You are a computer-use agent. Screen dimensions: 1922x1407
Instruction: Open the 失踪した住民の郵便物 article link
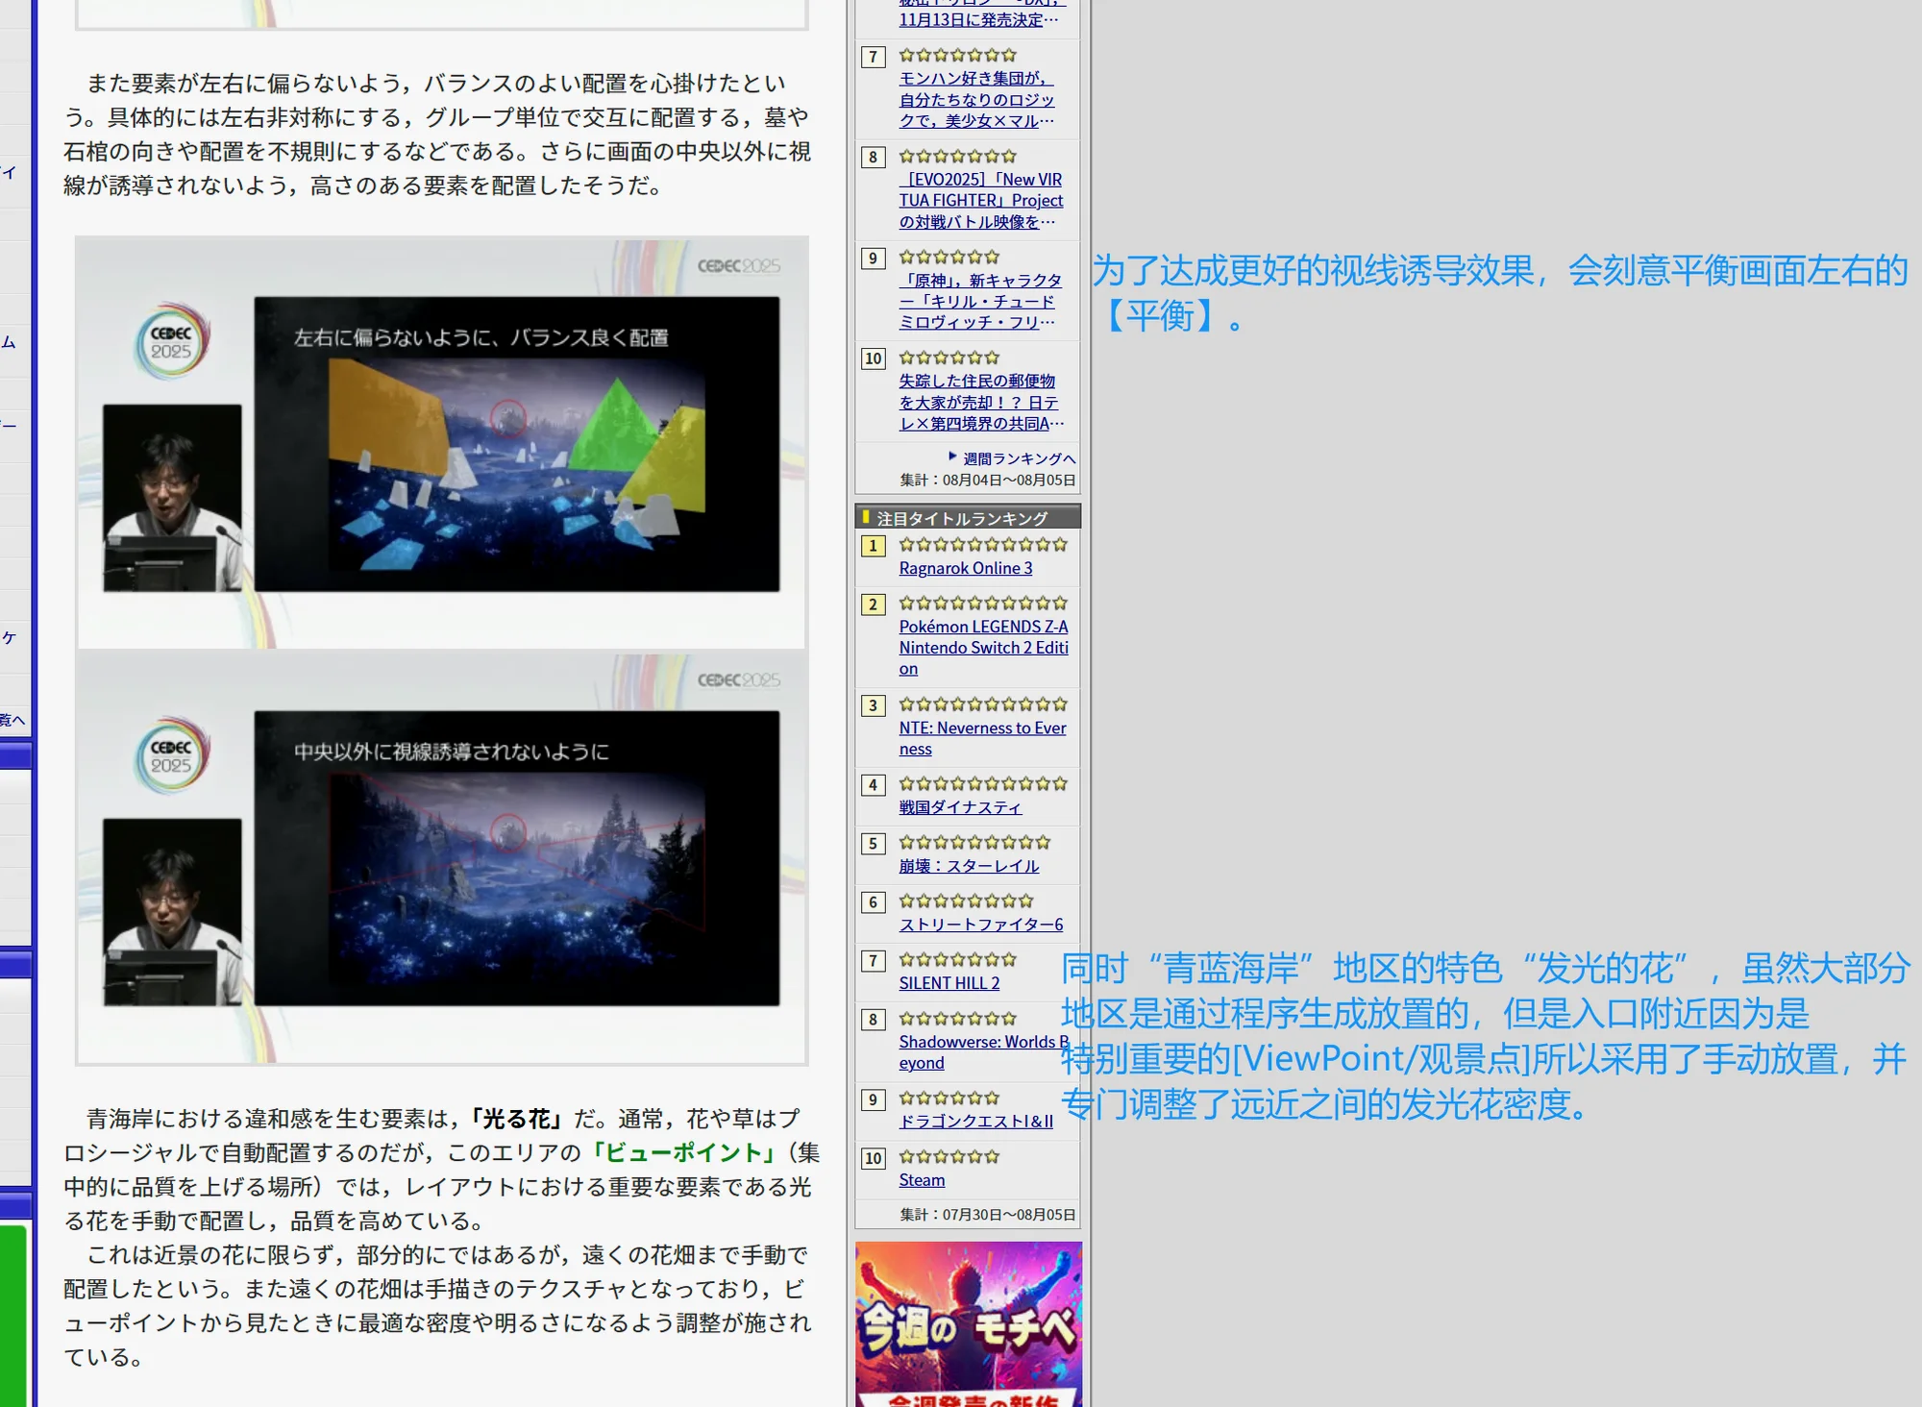[x=981, y=402]
